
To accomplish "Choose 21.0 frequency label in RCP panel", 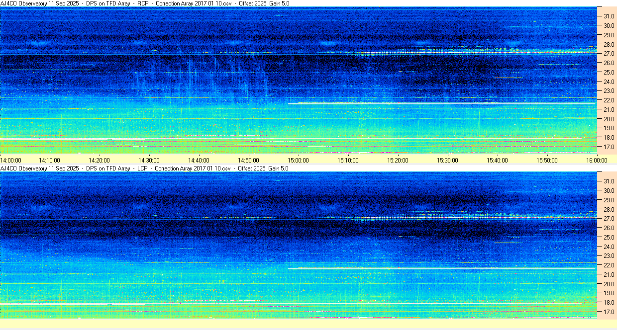I will (x=609, y=110).
